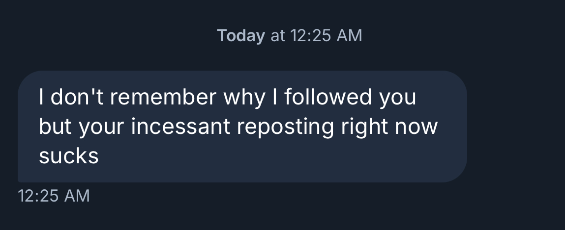Click the "AM" in the bottom timestamp
The image size is (565, 230).
(x=78, y=196)
